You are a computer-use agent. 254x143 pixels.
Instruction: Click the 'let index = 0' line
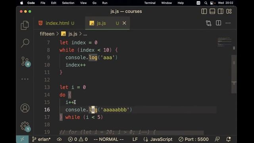pyautogui.click(x=79, y=43)
